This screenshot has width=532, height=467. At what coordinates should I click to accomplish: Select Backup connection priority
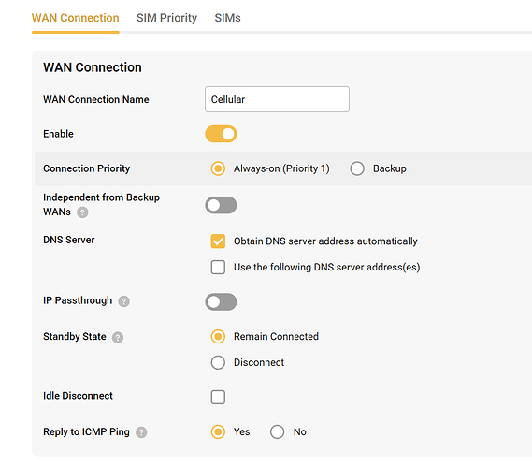click(x=357, y=168)
